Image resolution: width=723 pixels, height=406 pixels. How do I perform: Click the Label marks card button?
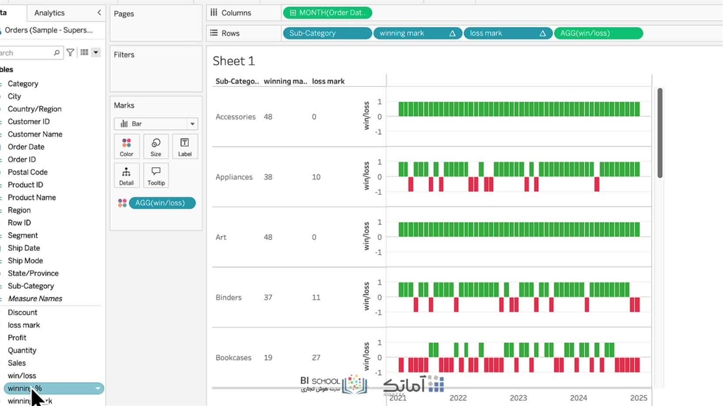(x=185, y=146)
